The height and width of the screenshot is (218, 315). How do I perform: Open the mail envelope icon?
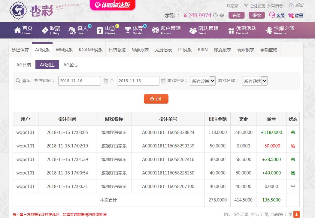pos(254,6)
